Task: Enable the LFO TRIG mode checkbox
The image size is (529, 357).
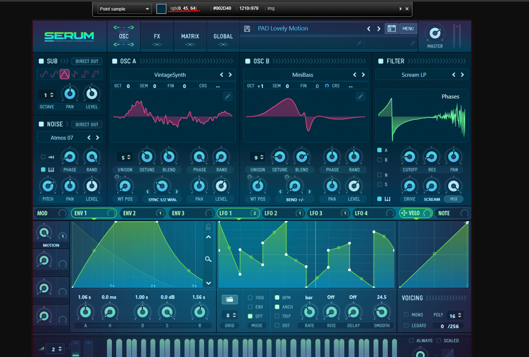Action: 250,297
